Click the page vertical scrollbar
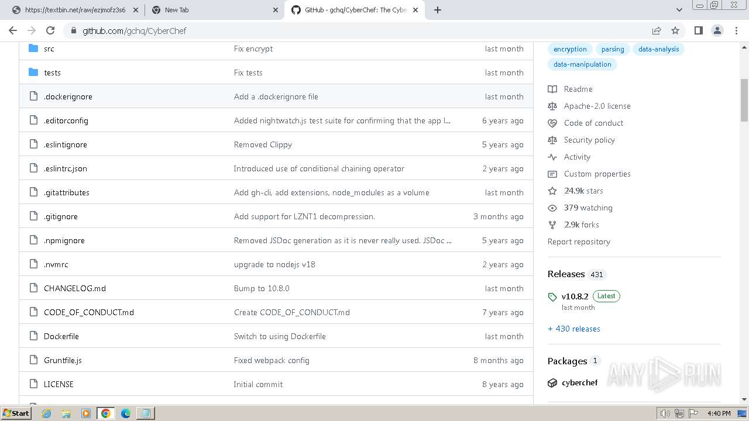This screenshot has height=421, width=749. coord(744,99)
